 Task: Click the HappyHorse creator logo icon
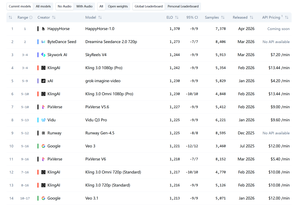tap(43, 29)
